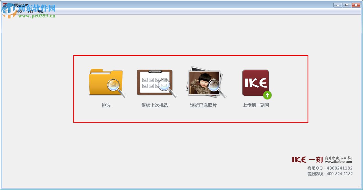Click the IKE 一刻 logo at bottom right
Screen dimensions: 363x190
pyautogui.click(x=307, y=160)
